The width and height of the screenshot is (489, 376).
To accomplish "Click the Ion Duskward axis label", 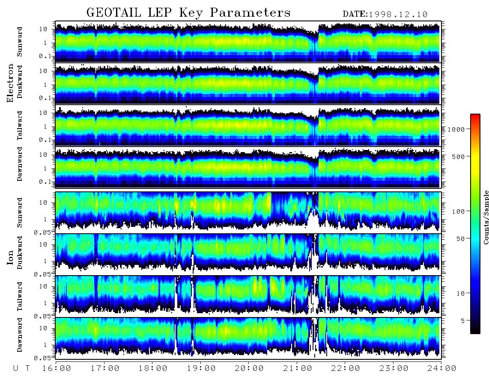I will click(20, 253).
